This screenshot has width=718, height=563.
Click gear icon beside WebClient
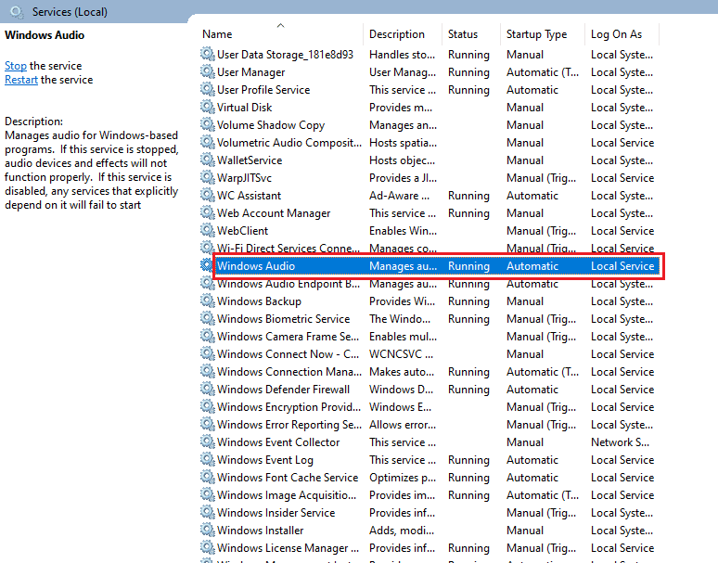(x=208, y=230)
